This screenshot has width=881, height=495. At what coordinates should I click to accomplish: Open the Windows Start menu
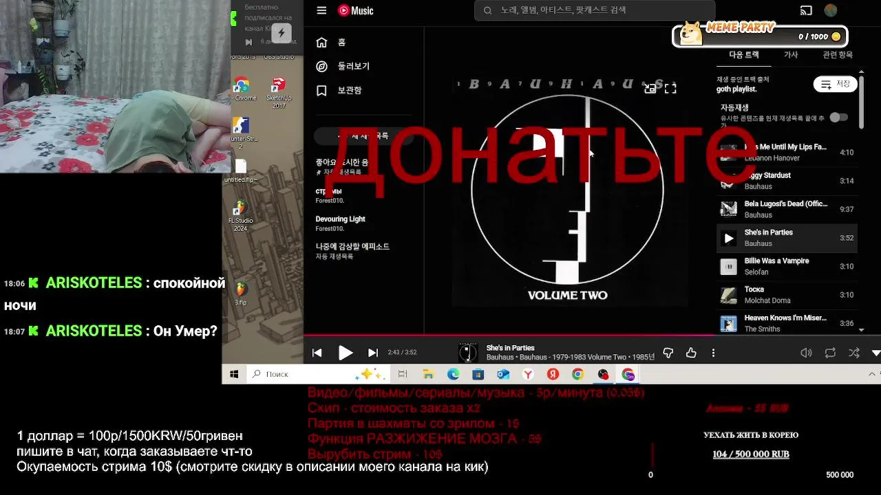click(x=234, y=374)
